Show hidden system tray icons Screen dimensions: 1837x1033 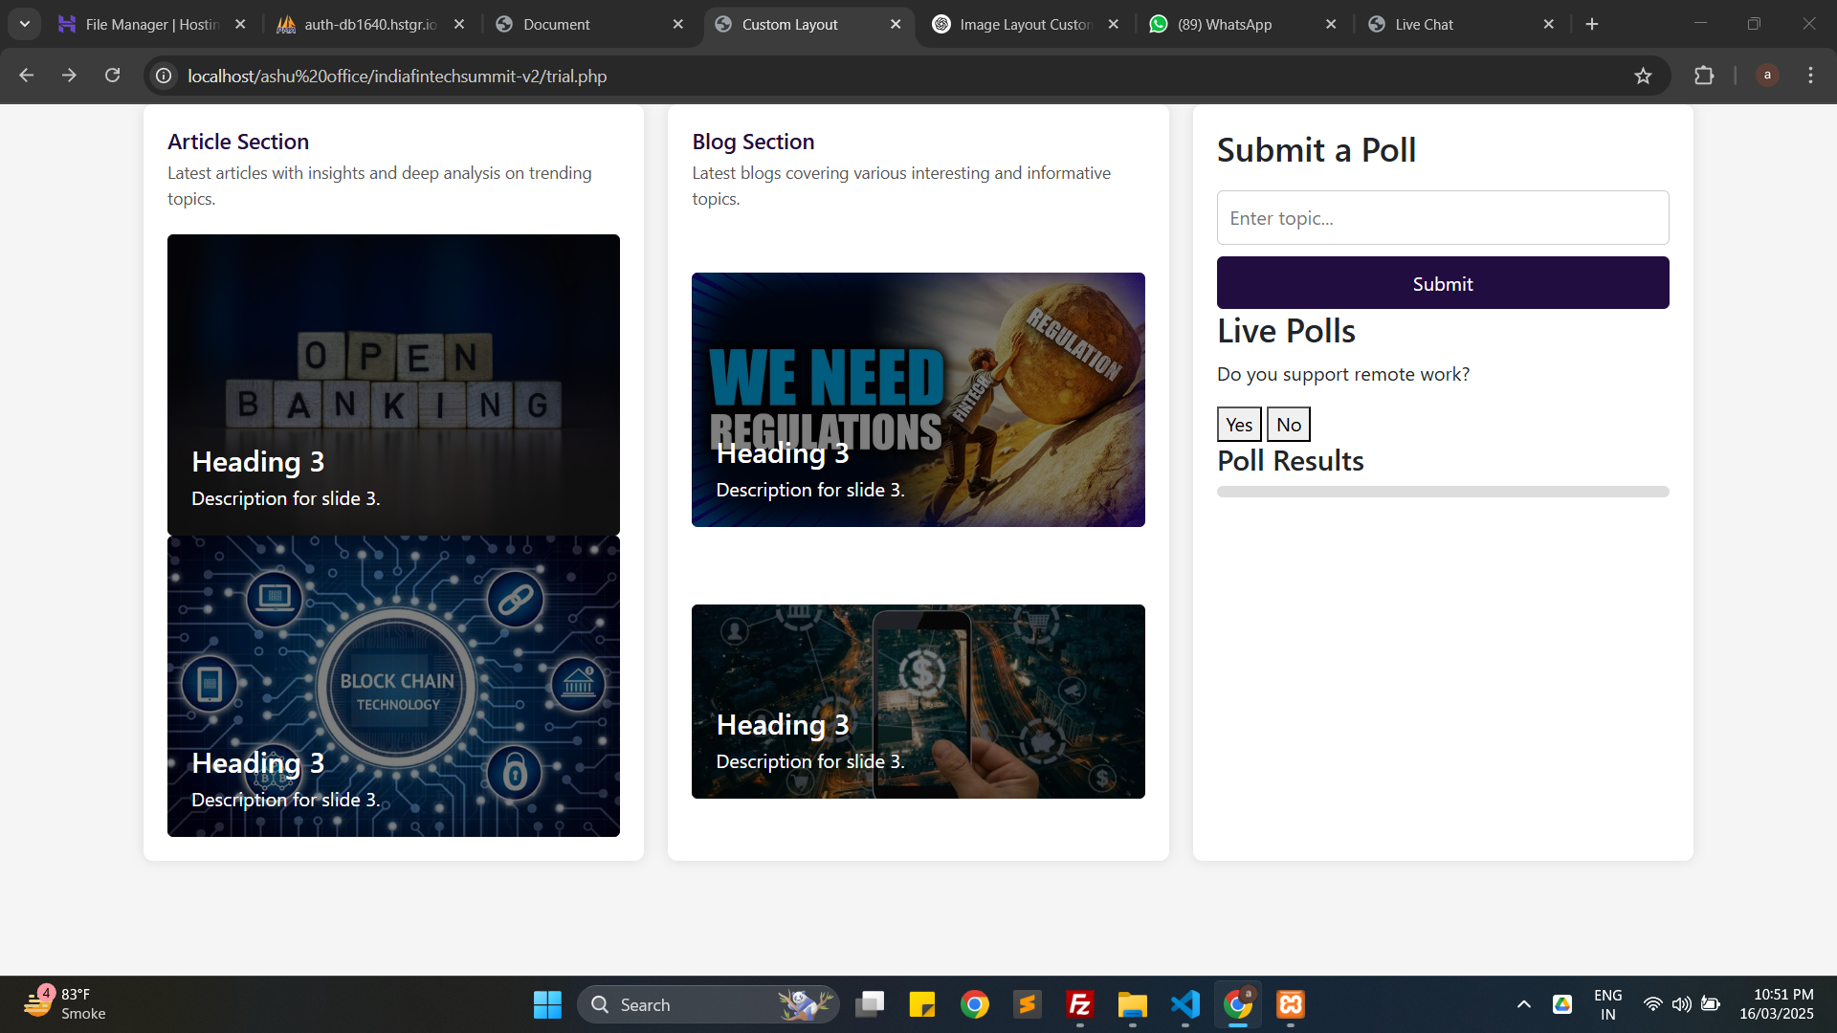coord(1524,1004)
